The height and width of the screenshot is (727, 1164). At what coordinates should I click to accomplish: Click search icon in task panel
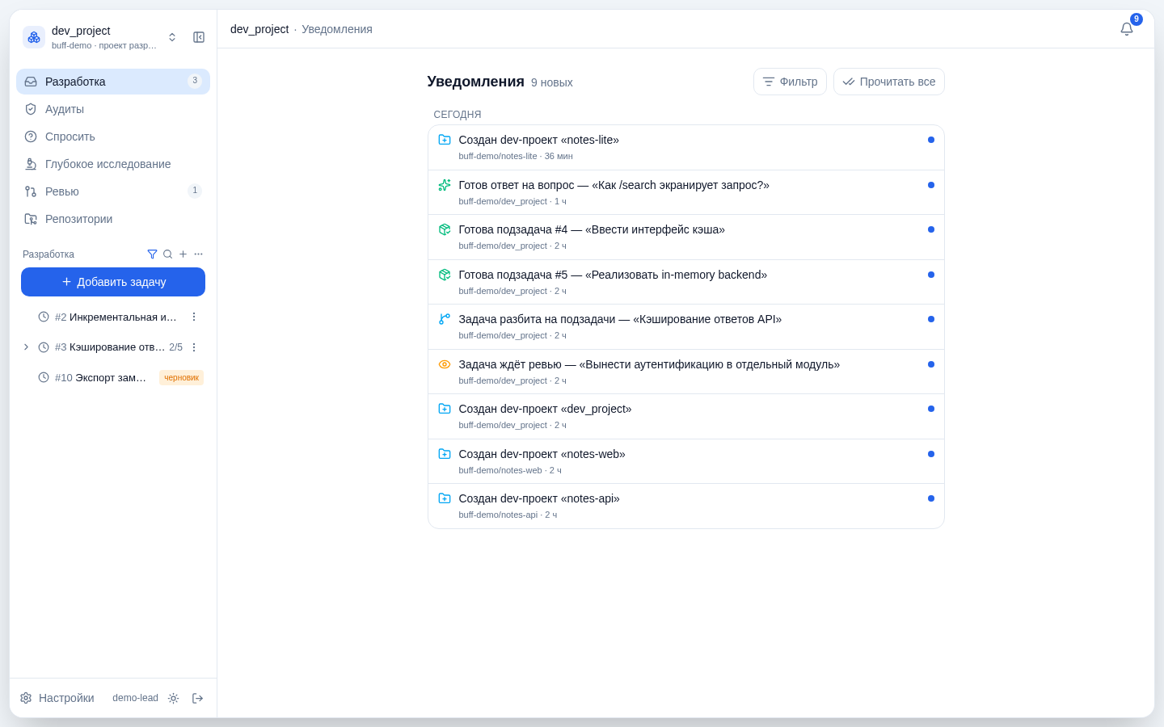coord(167,254)
